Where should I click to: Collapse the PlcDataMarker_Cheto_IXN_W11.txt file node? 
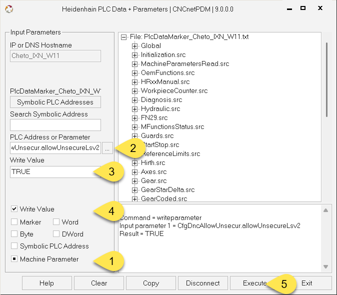click(124, 37)
